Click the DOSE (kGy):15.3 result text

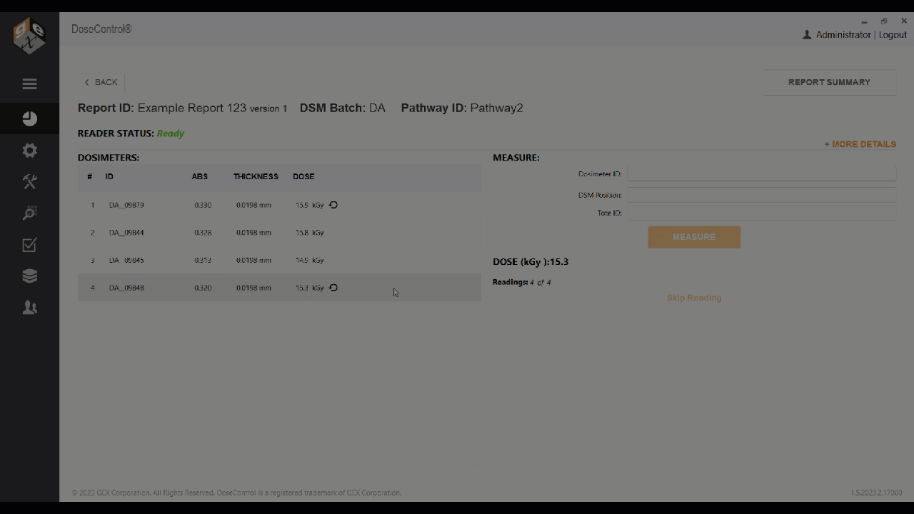tap(531, 262)
